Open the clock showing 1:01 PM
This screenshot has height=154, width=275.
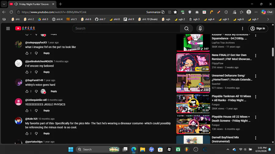[x=261, y=149]
